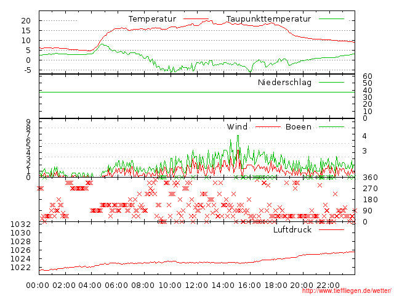
Task: Click the 18:00 time axis label
Action: 276,286
